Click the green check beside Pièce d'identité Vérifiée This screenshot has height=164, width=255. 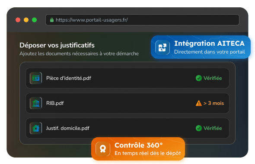(x=198, y=78)
